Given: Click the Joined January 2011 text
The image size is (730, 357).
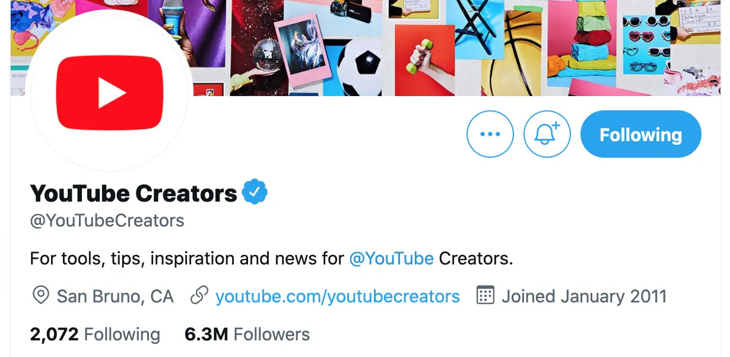Looking at the screenshot, I should click(584, 296).
